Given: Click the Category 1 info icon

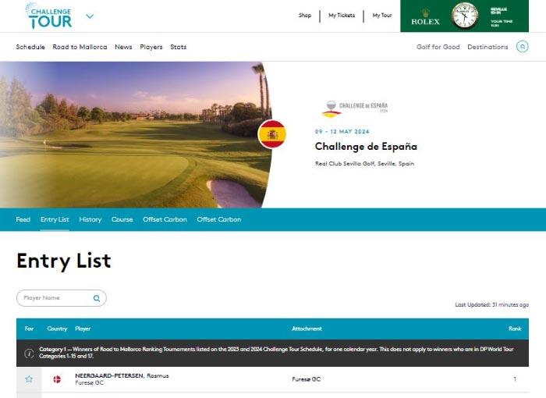Looking at the screenshot, I should [30, 353].
